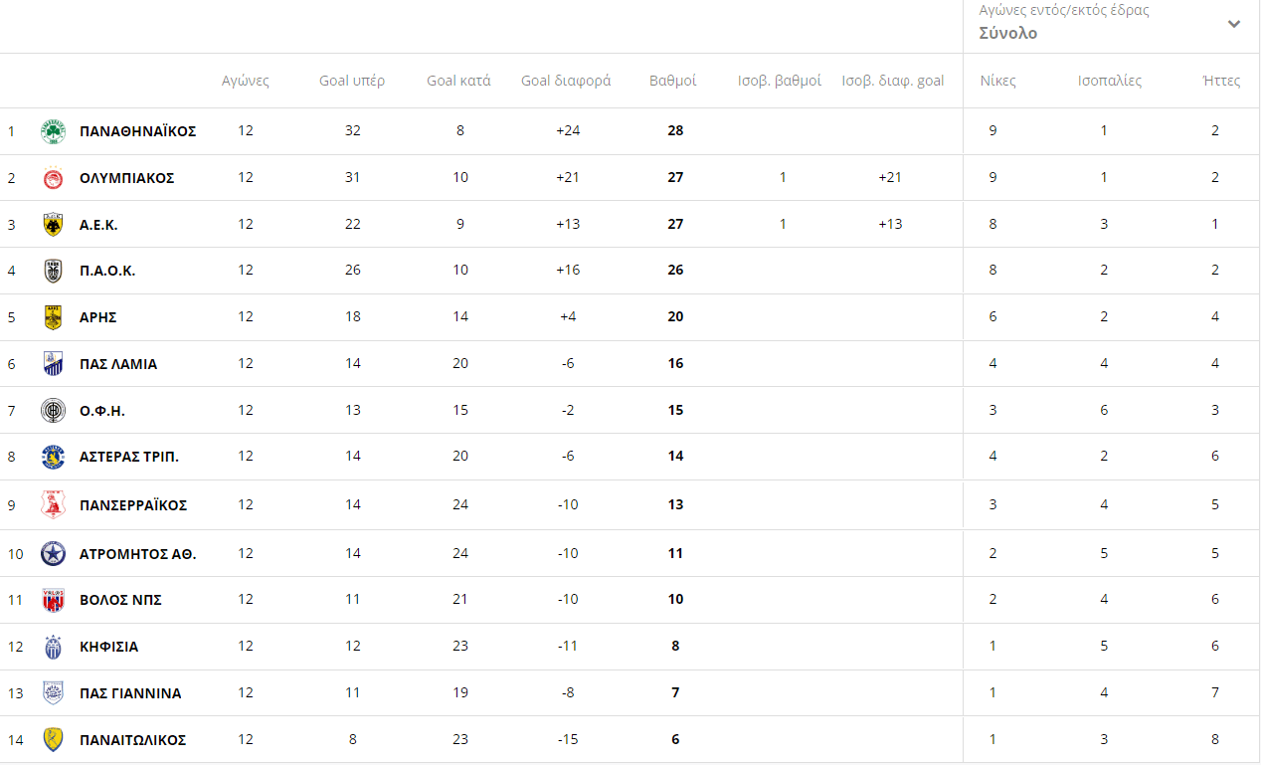This screenshot has height=765, width=1261.
Task: Click the Olympiacos club logo
Action: point(53,178)
